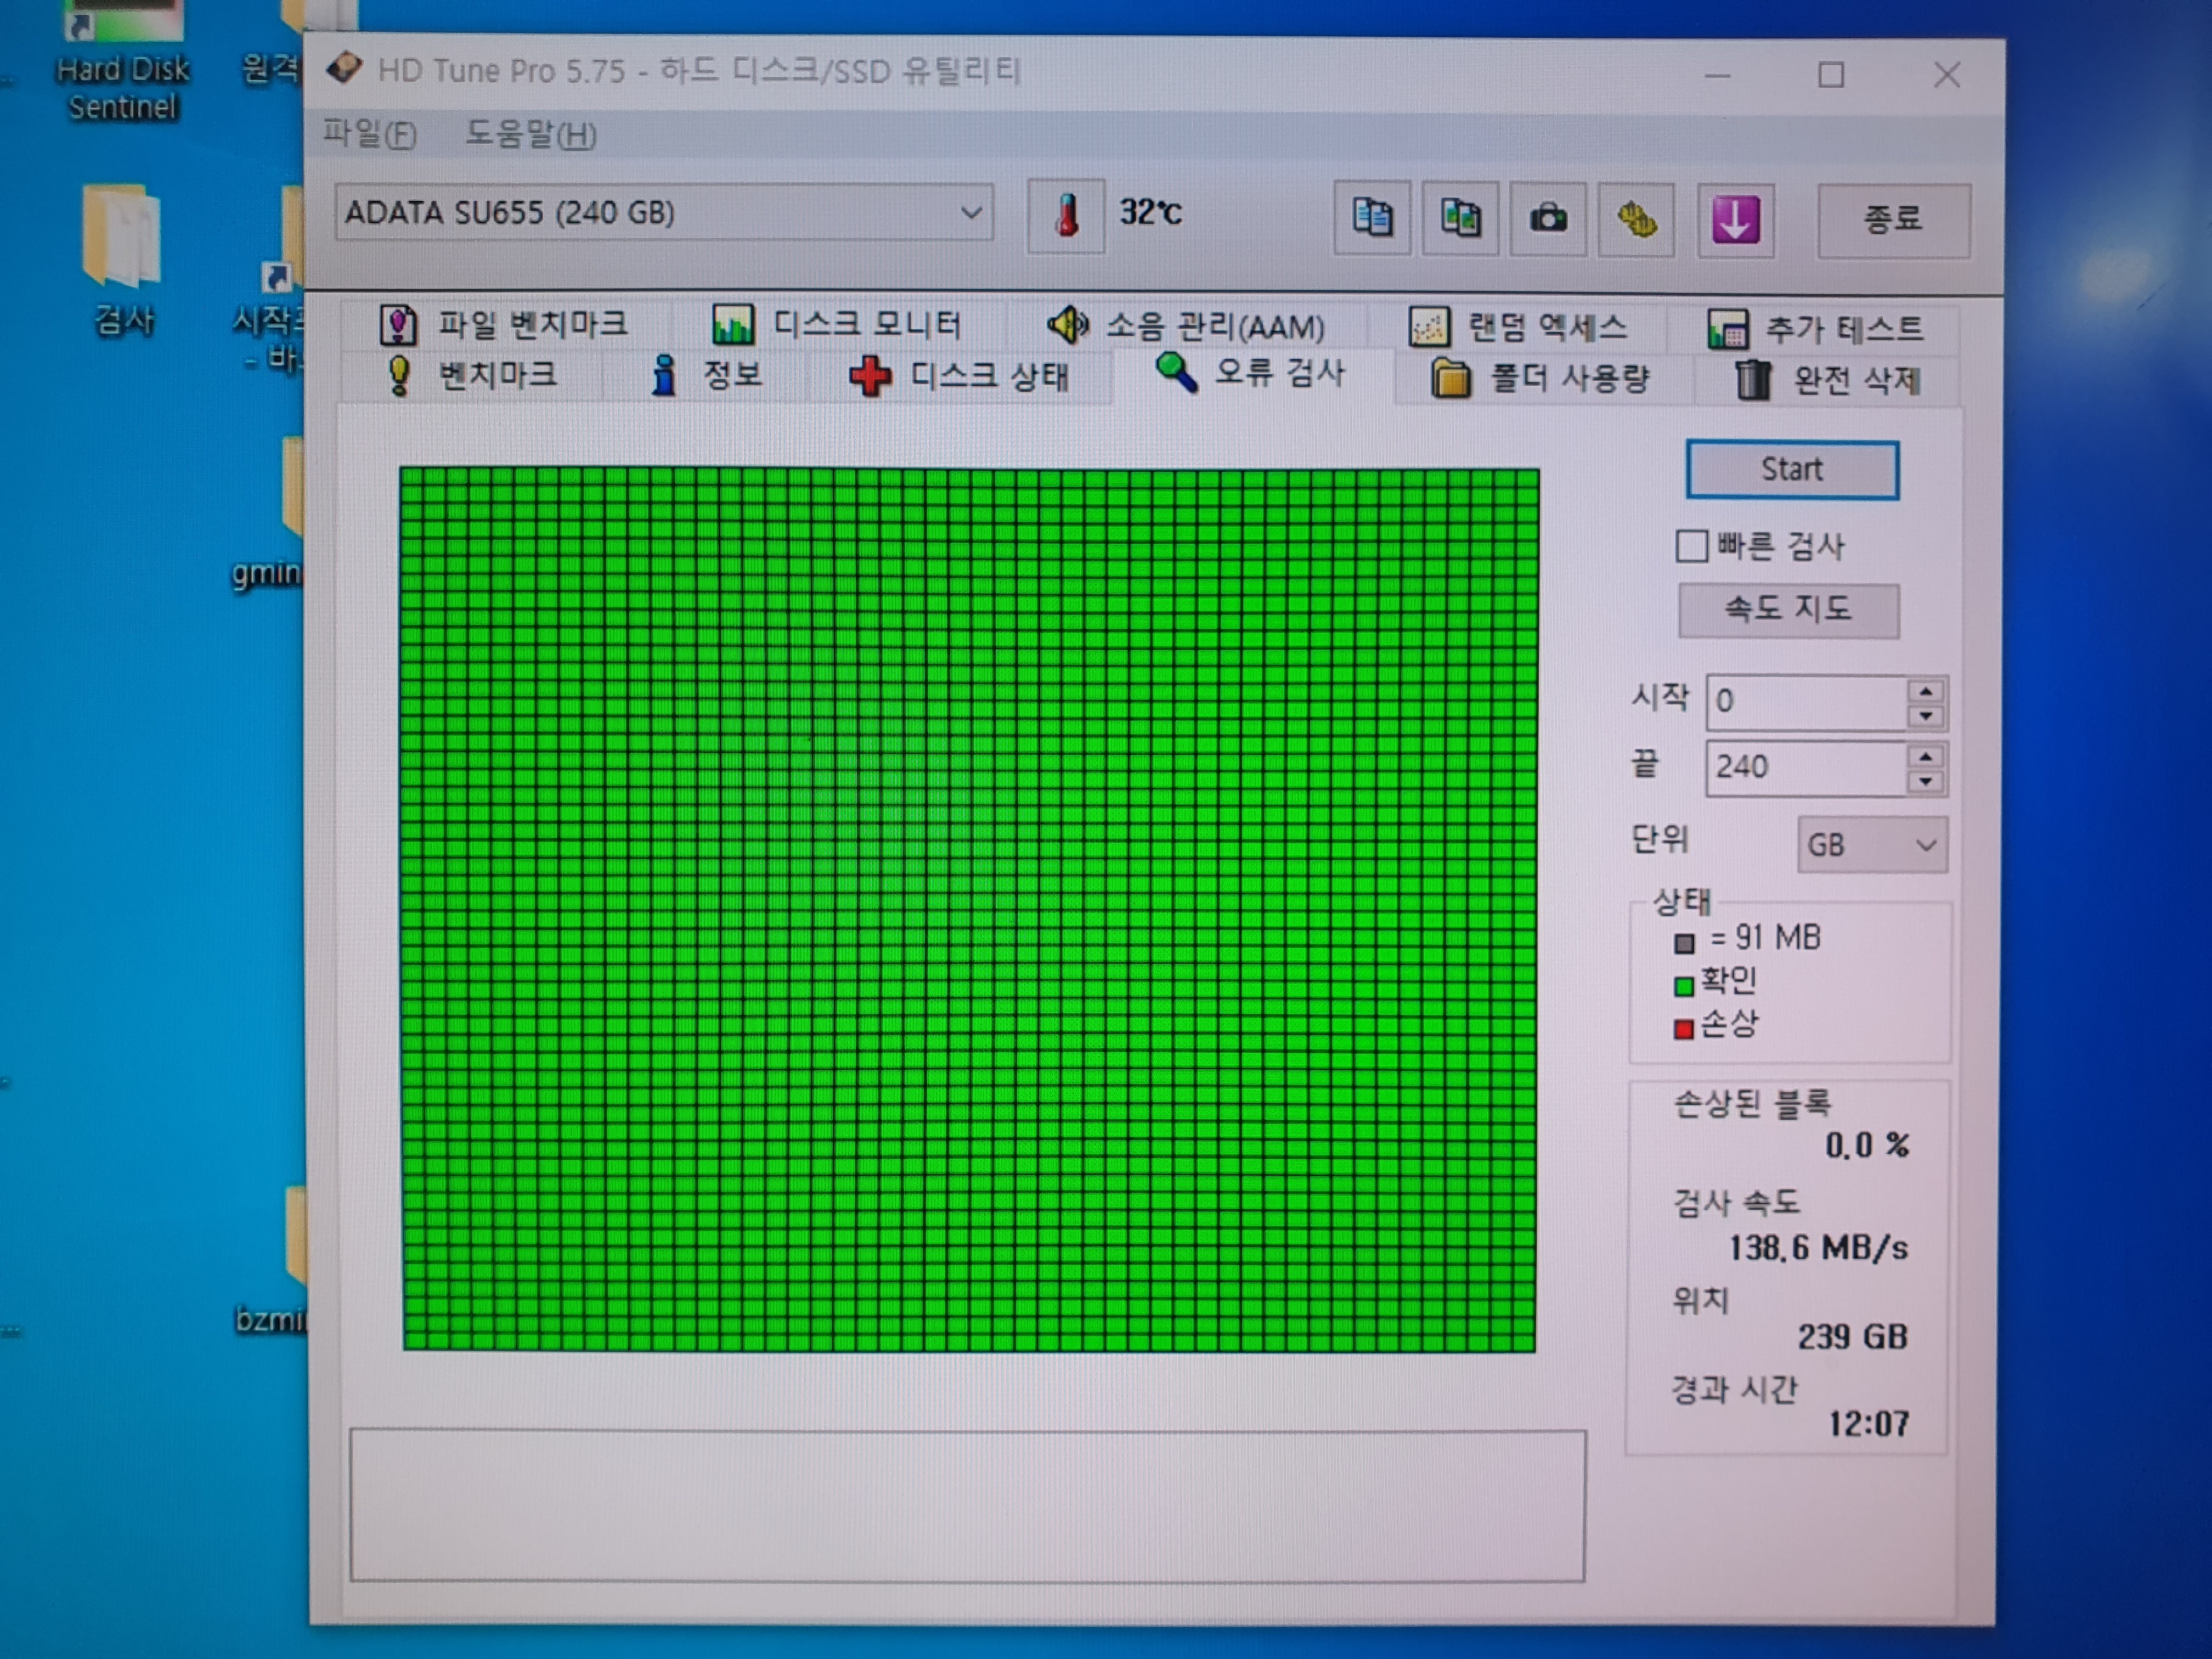Select the 오류 검사 tab

tap(1250, 374)
